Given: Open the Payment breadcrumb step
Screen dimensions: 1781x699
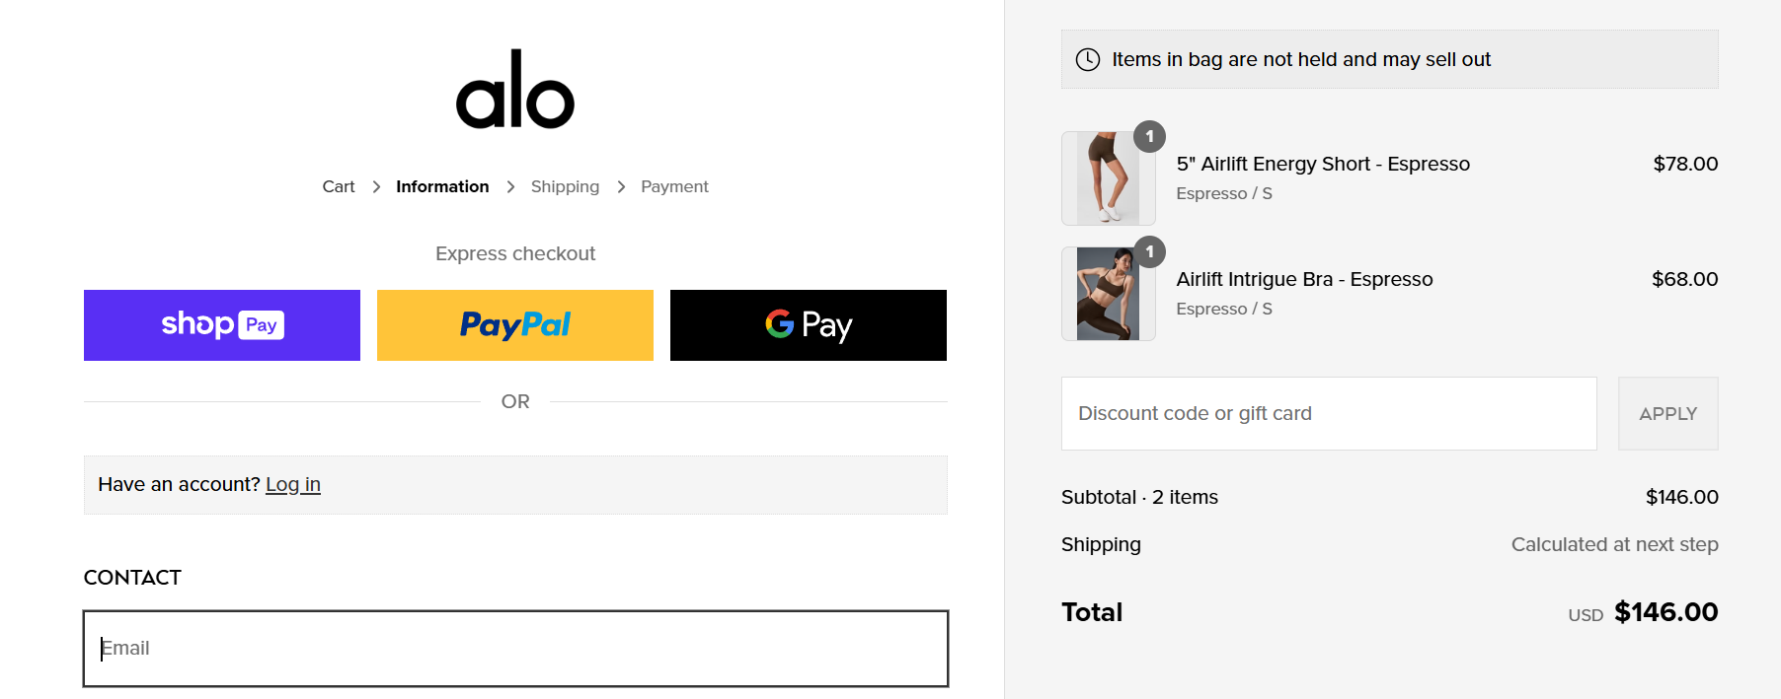Looking at the screenshot, I should tap(674, 186).
